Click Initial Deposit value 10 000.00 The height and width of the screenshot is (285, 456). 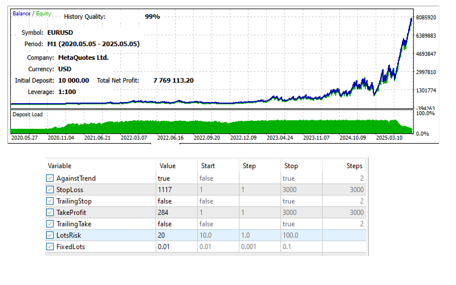click(x=74, y=80)
